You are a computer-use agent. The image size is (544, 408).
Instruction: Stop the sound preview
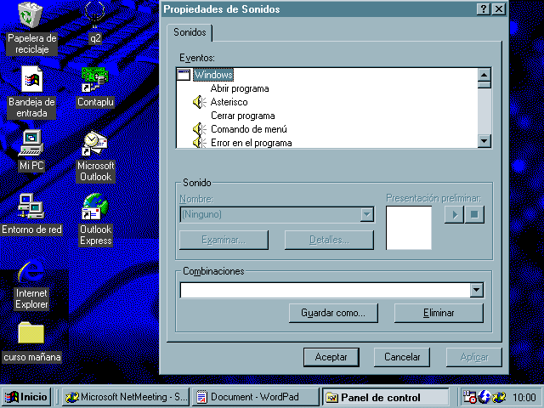click(x=474, y=215)
